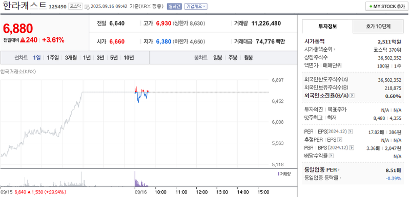Screen dimensions: 410x197
Task: Click the 09/15 summary 6,640 ▲1,530 (+29.94%)
Action: point(33,192)
